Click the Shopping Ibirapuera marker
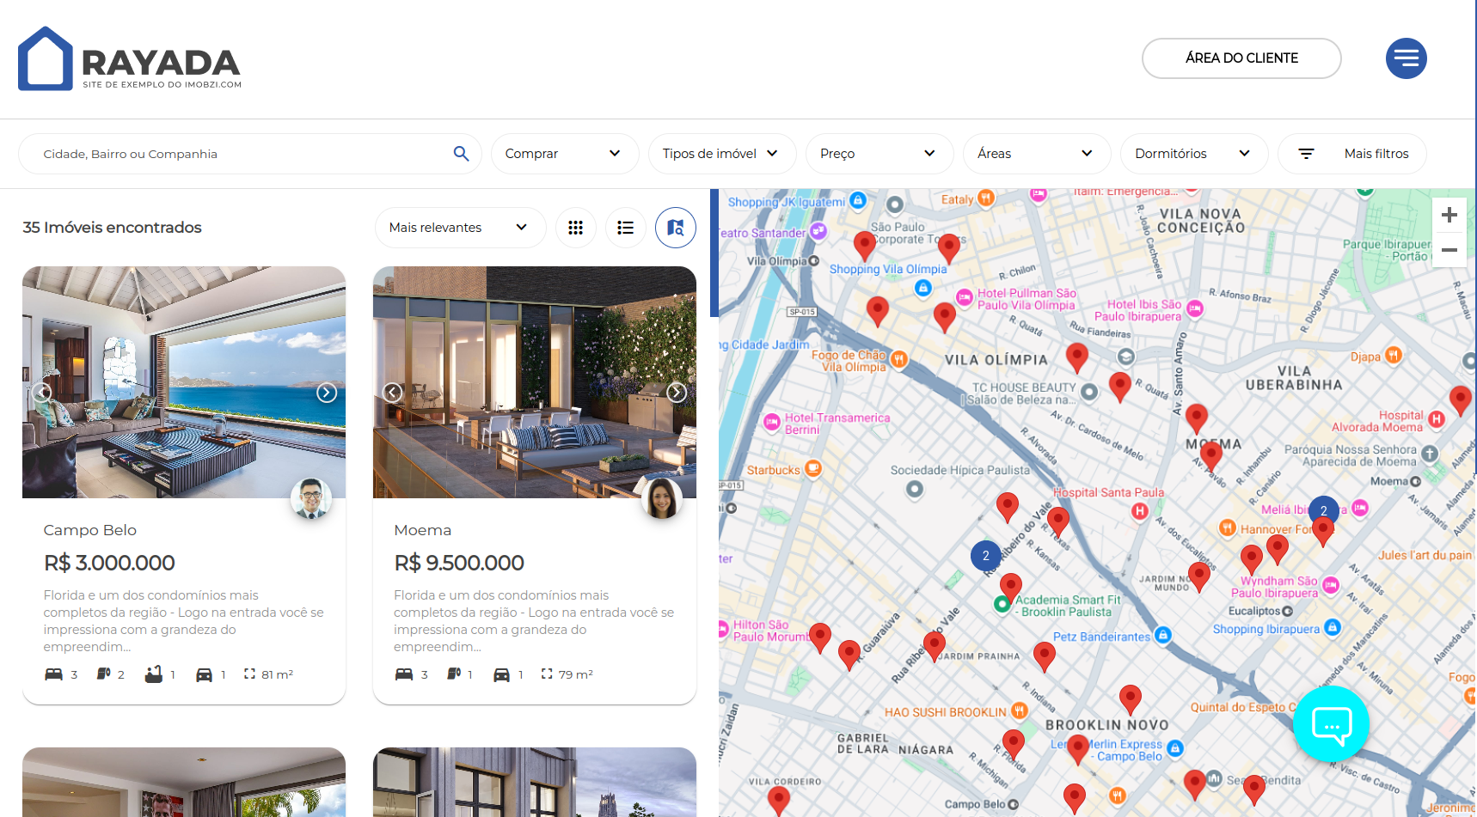This screenshot has height=817, width=1477. [x=1333, y=627]
